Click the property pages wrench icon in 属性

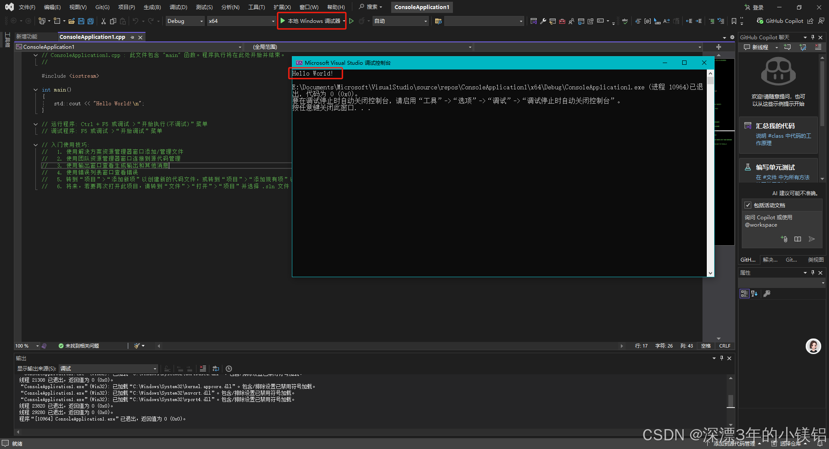(767, 294)
